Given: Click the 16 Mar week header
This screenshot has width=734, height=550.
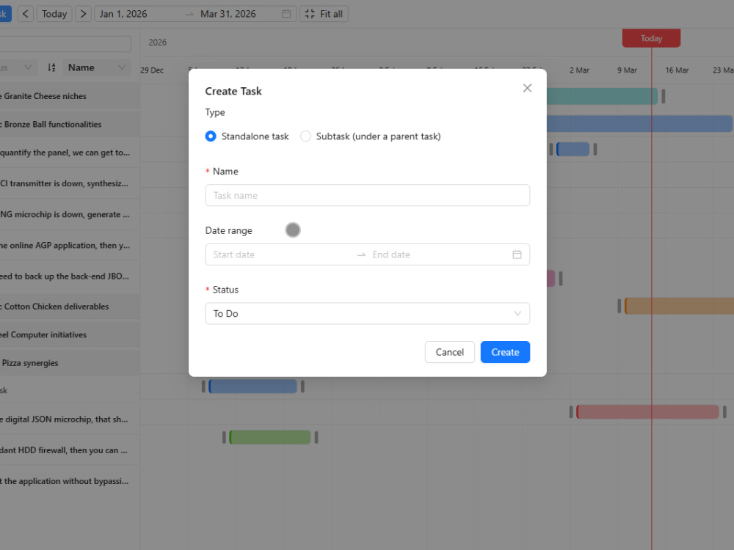Looking at the screenshot, I should 677,70.
